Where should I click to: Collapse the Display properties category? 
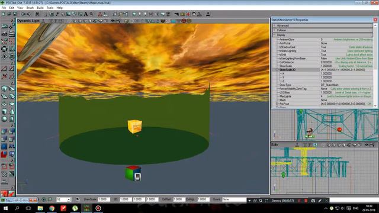pyautogui.click(x=274, y=35)
